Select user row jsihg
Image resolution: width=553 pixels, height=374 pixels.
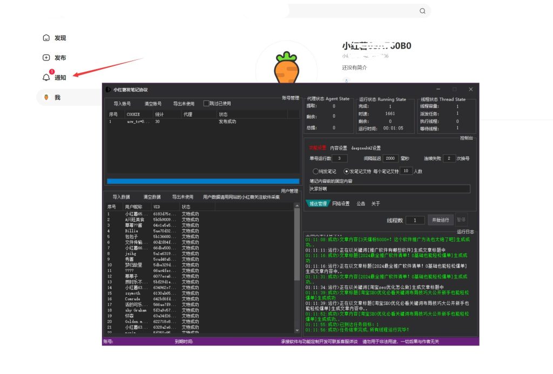[x=200, y=254]
